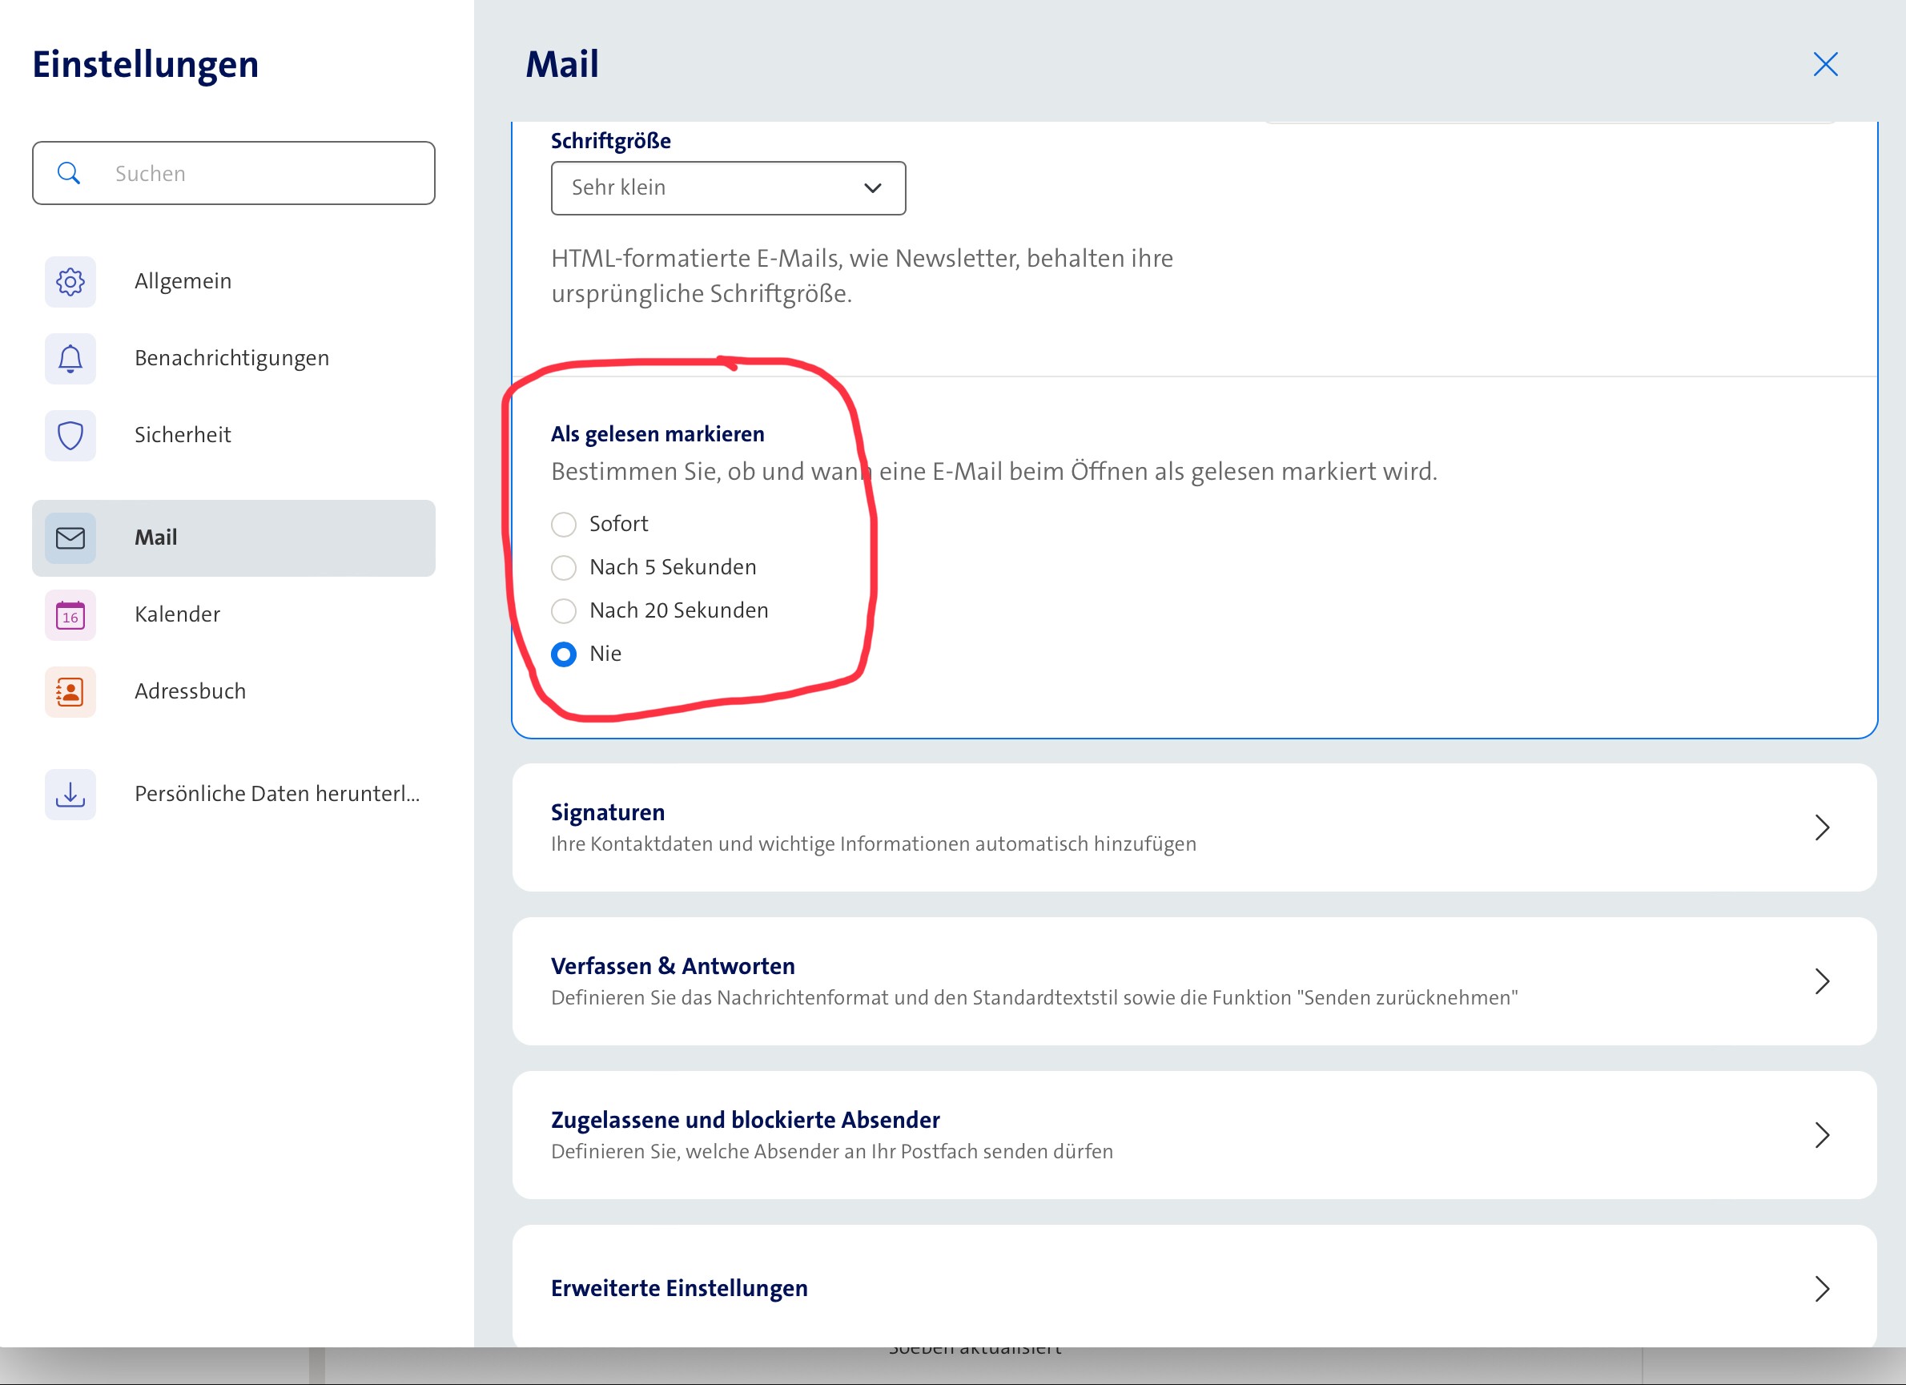Click the Mail envelope icon in sidebar
This screenshot has height=1385, width=1906.
[x=70, y=537]
